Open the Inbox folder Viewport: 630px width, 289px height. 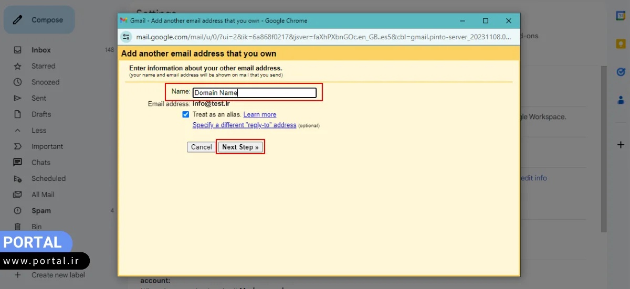[41, 50]
